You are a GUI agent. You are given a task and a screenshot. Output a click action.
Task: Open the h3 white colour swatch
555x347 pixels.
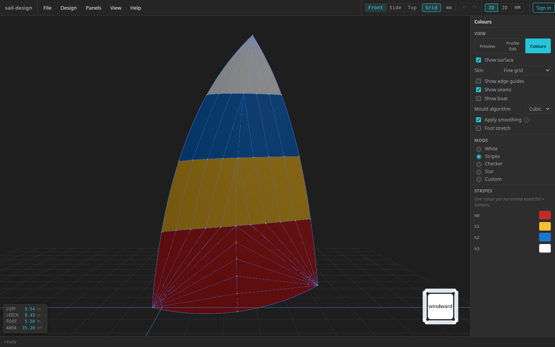tap(545, 248)
